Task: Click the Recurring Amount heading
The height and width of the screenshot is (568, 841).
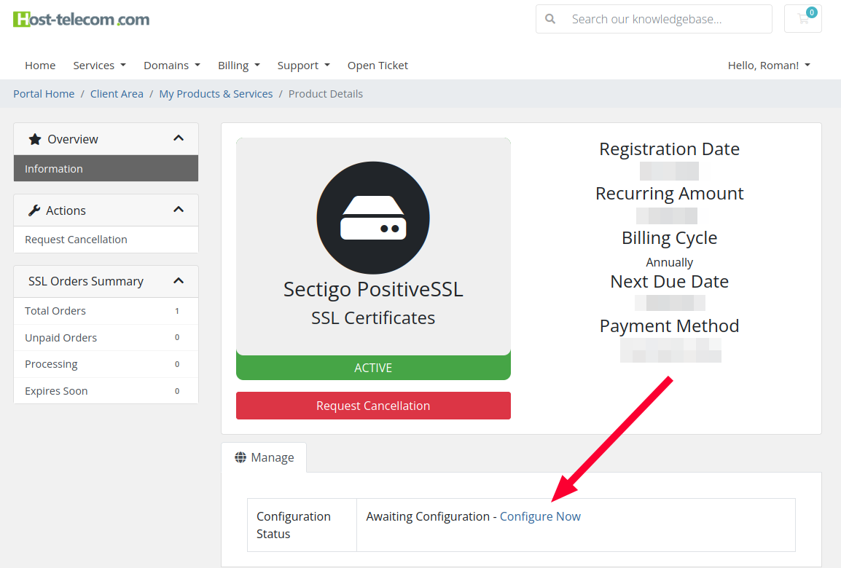Action: (x=669, y=193)
